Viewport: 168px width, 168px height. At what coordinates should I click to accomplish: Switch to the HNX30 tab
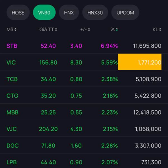pos(95,13)
